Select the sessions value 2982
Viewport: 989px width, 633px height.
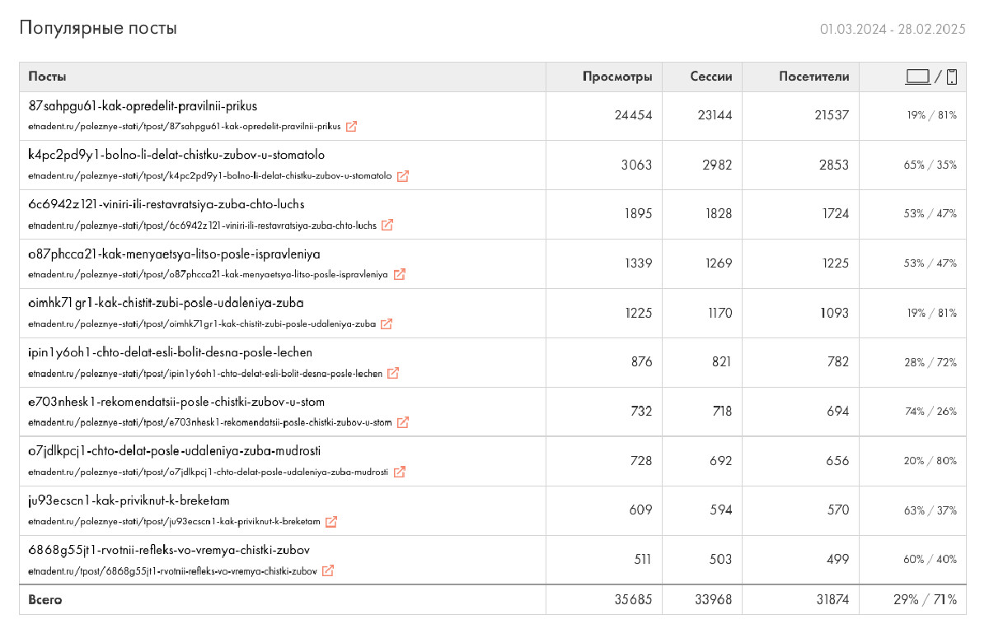coord(716,165)
